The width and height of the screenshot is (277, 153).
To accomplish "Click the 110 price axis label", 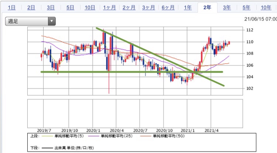I will point(250,42).
